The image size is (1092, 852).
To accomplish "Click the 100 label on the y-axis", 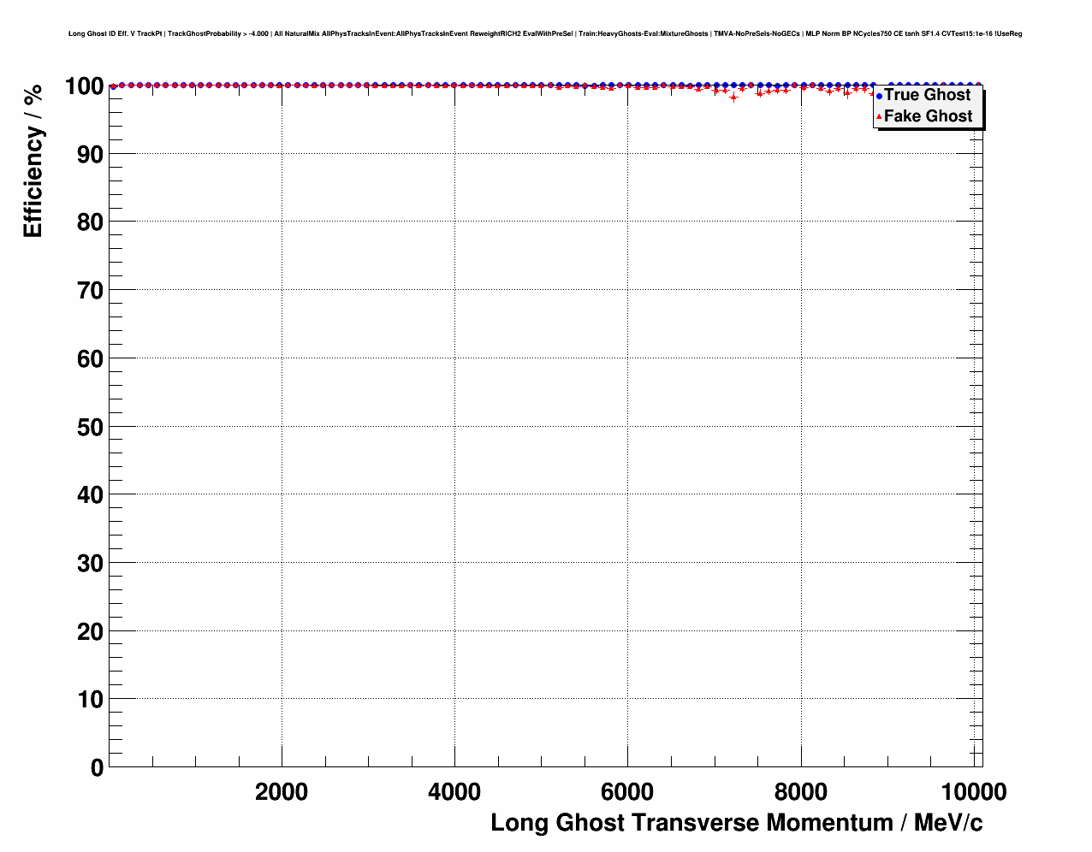I will coord(84,86).
